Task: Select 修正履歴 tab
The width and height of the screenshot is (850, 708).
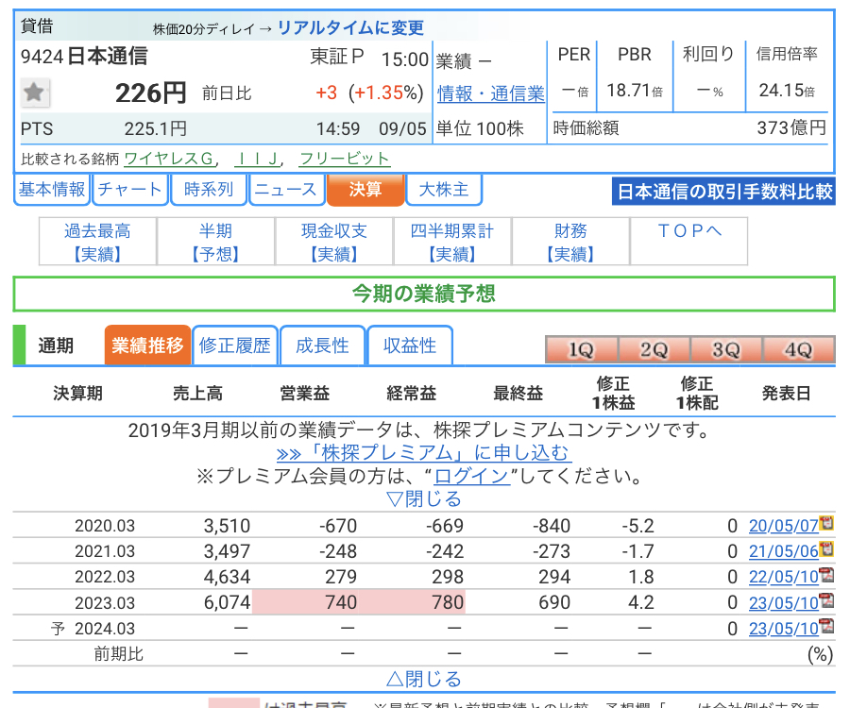Action: tap(235, 346)
